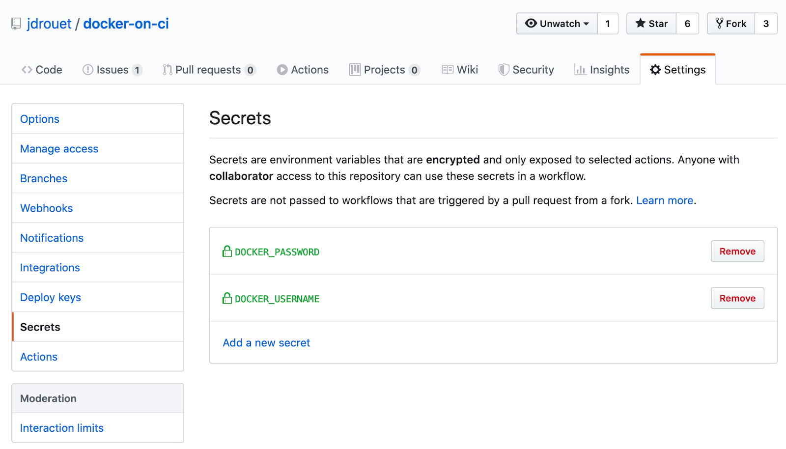Fork the docker-on-ci repository

click(730, 24)
